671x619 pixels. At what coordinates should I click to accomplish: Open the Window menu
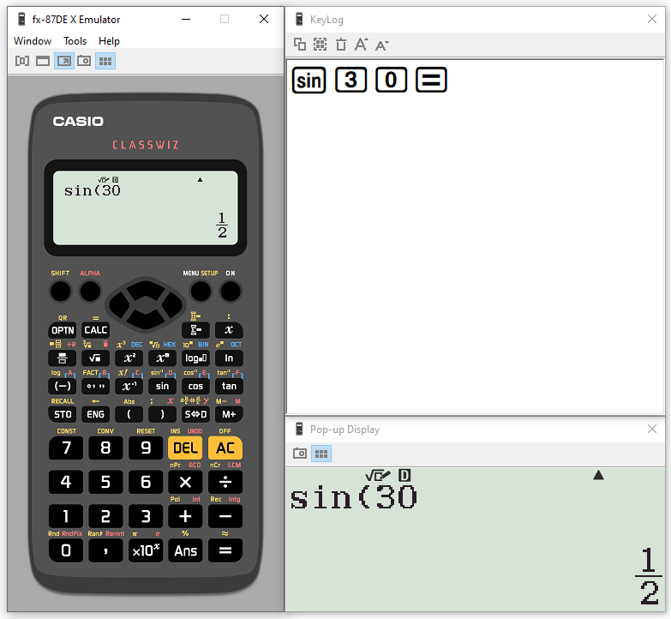pos(33,40)
